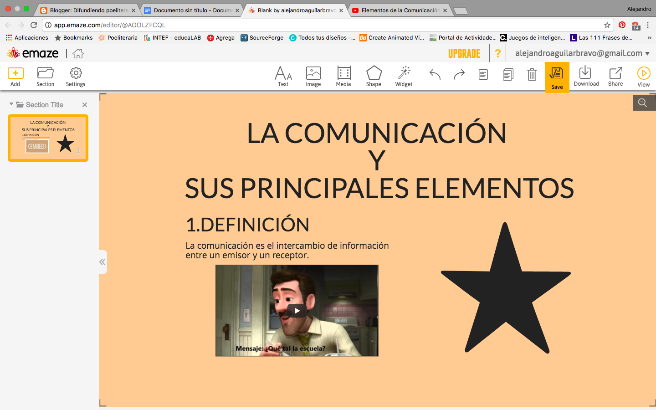Open the Widget tool
Viewport: 656px width, 410px height.
404,77
